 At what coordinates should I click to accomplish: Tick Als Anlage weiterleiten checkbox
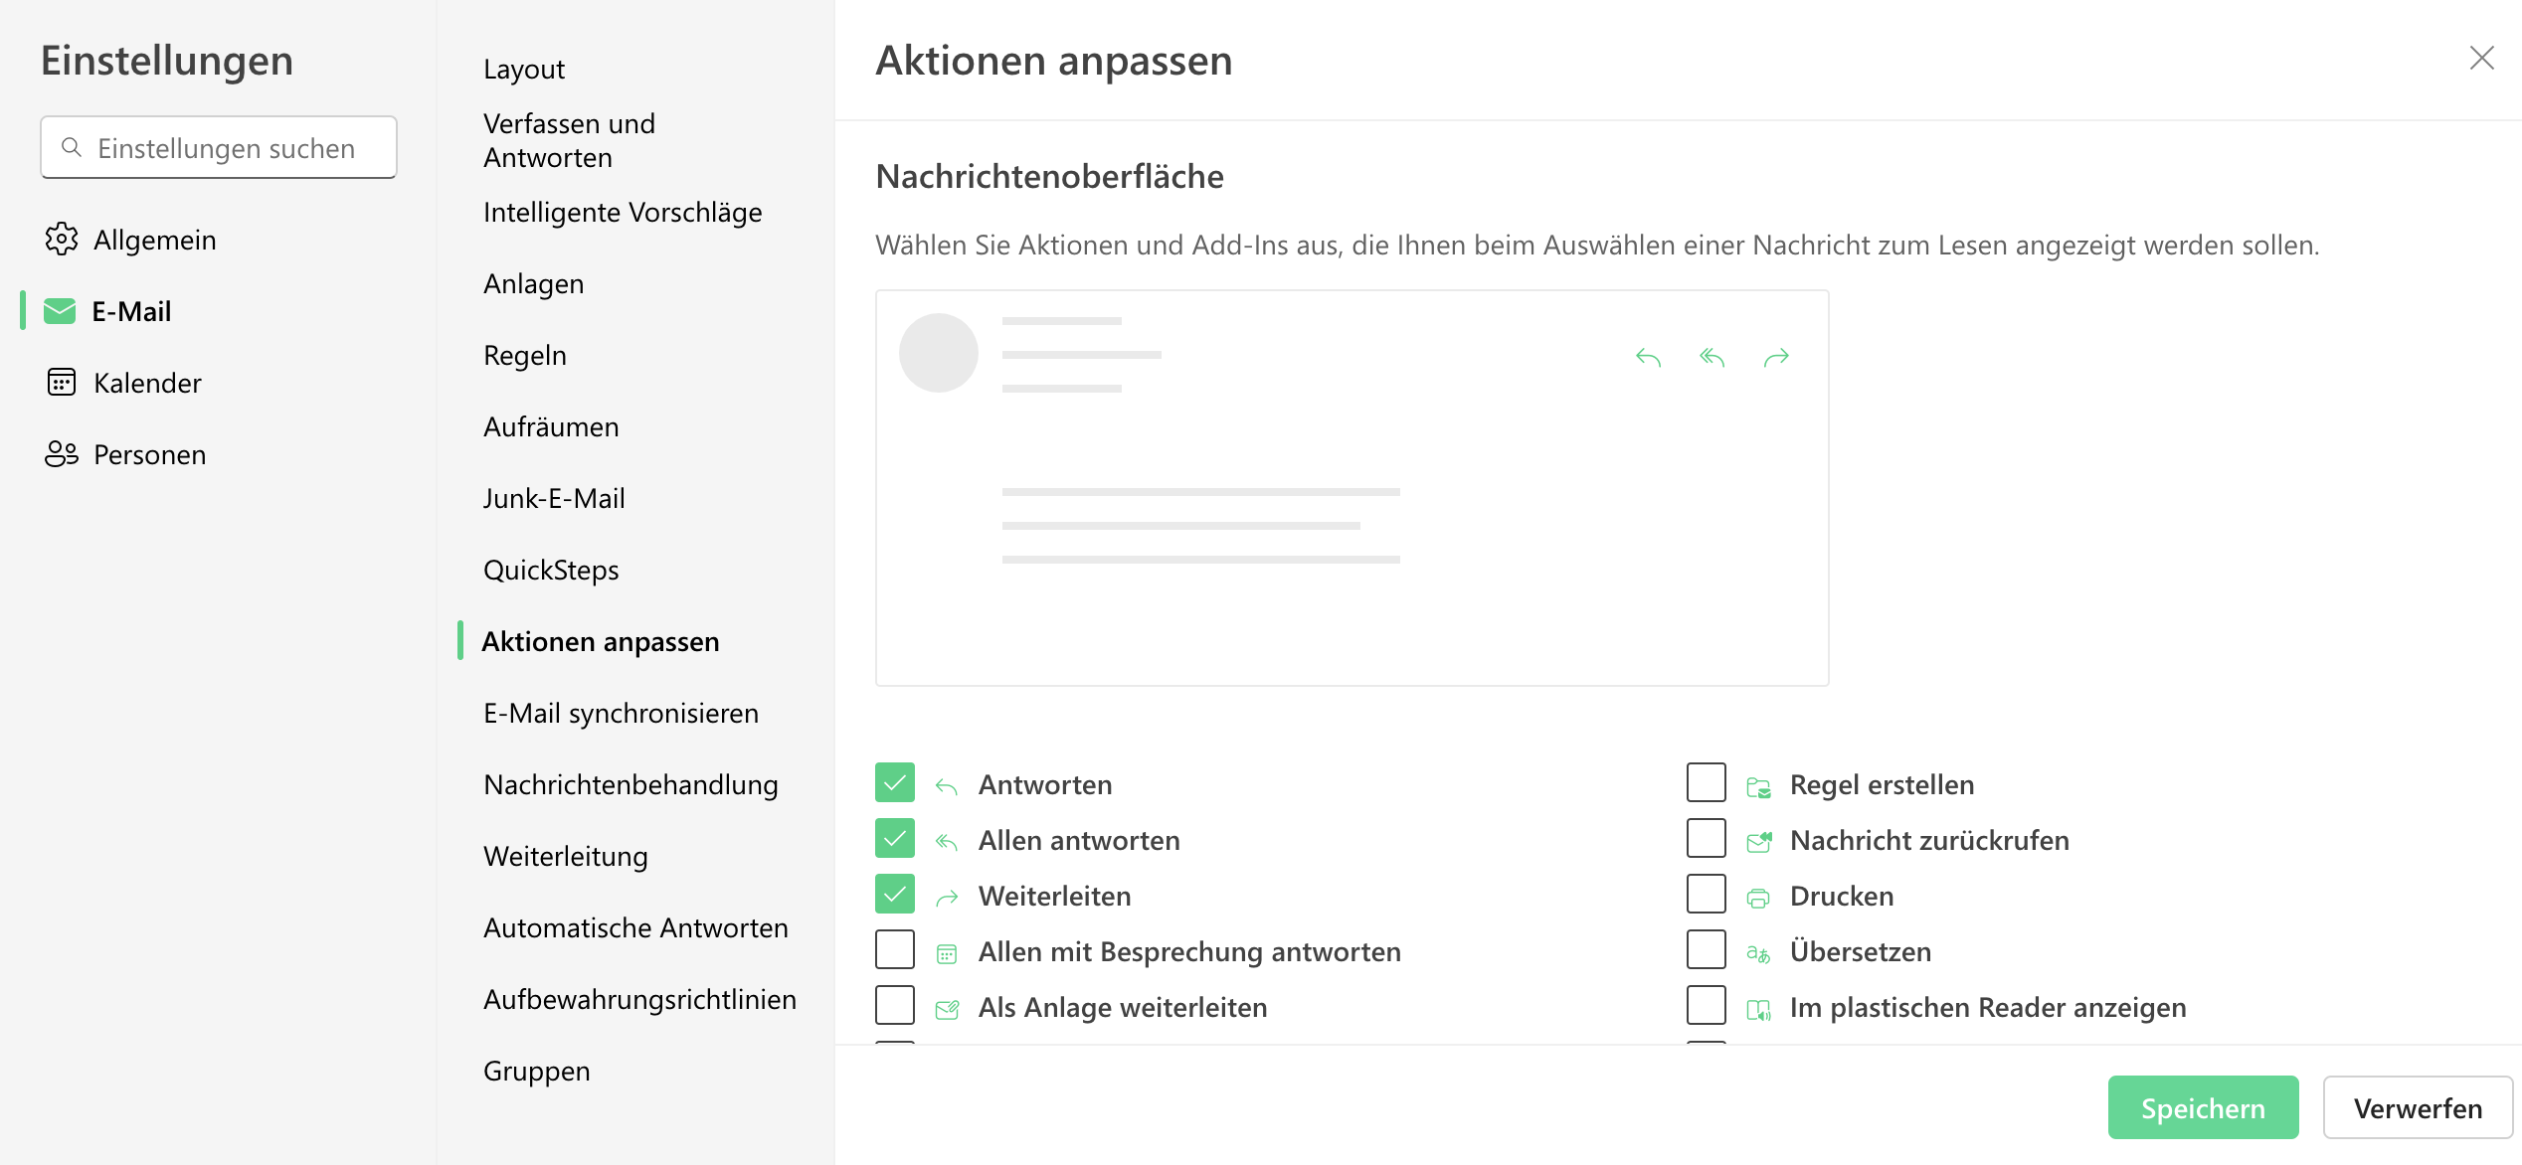pyautogui.click(x=895, y=1006)
